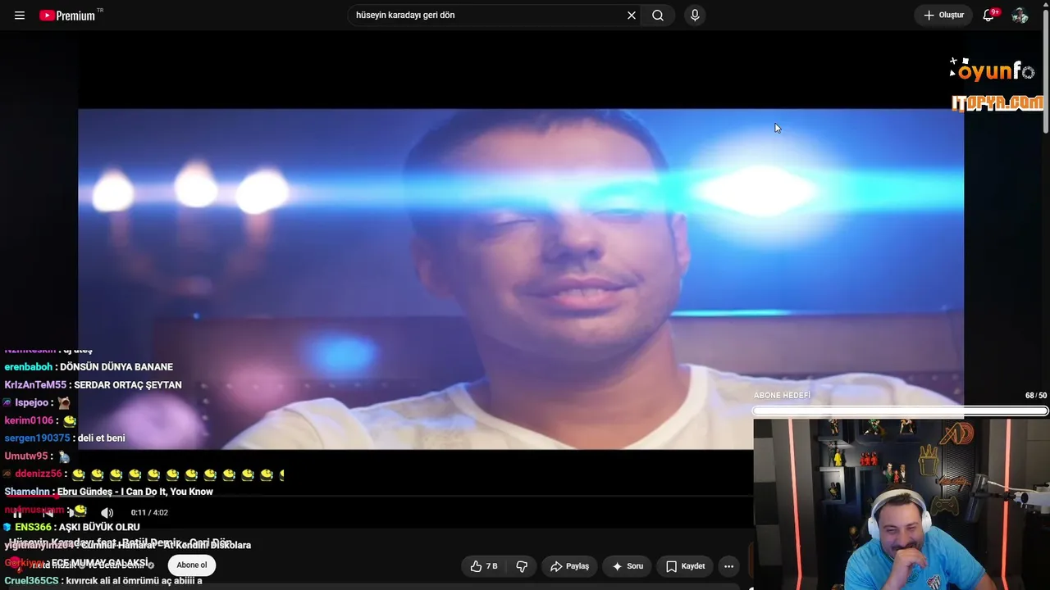Open more actions three-dot menu
This screenshot has width=1050, height=590.
(x=728, y=566)
